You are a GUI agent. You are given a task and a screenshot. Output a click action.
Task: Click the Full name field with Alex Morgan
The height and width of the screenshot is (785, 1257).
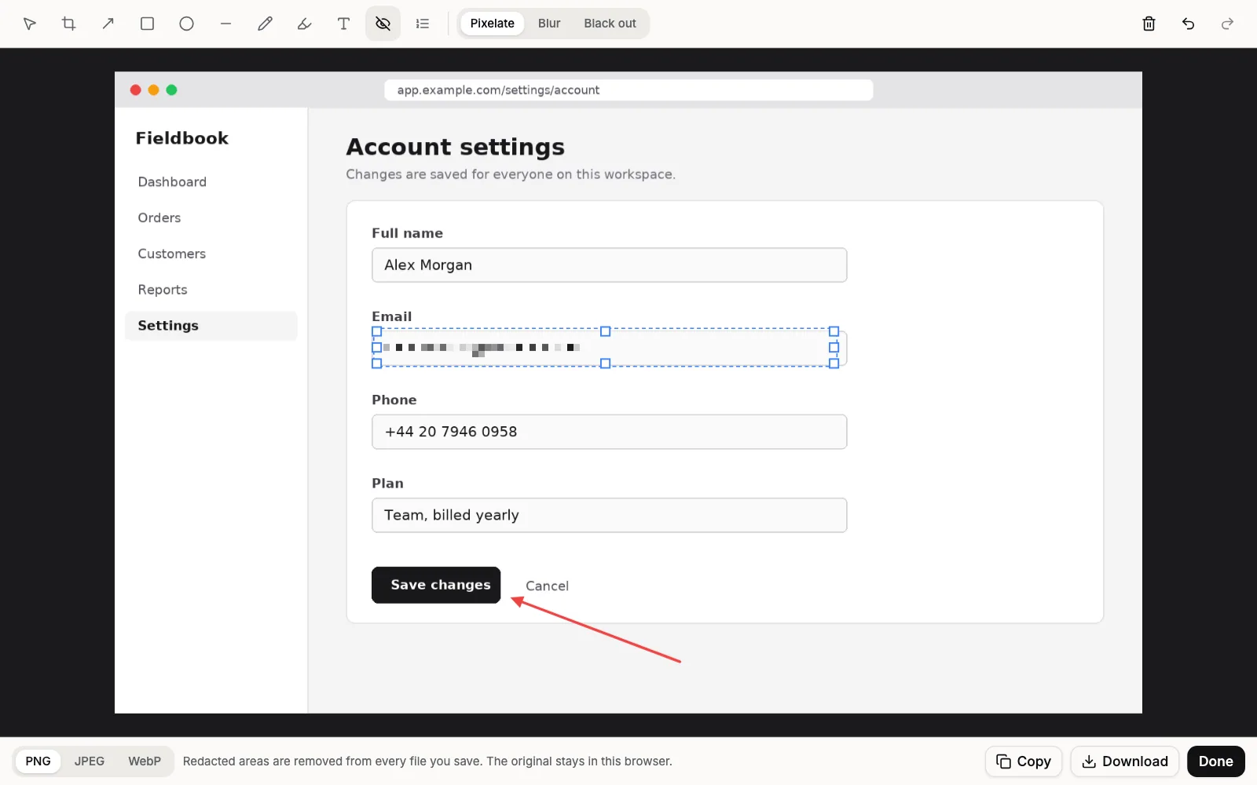(x=609, y=265)
